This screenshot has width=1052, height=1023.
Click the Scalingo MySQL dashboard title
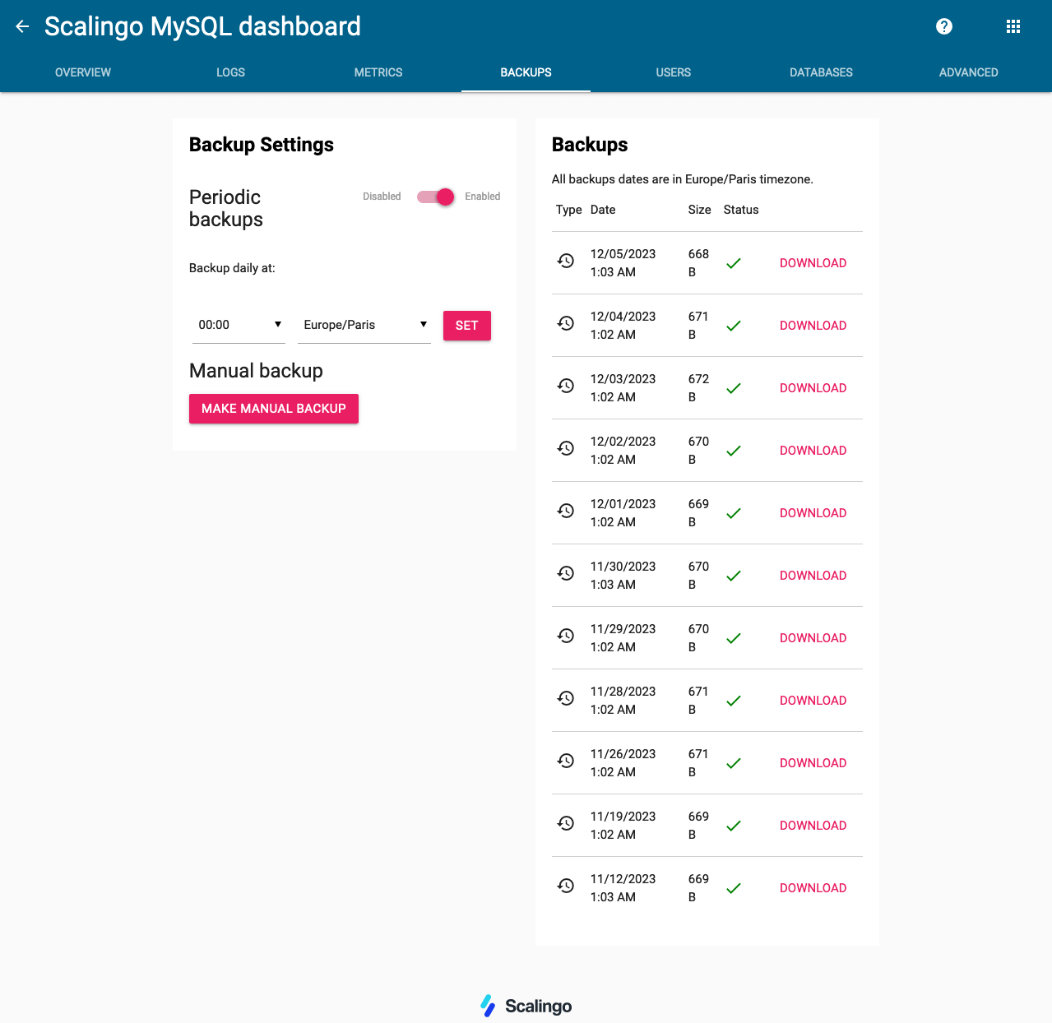pos(202,26)
